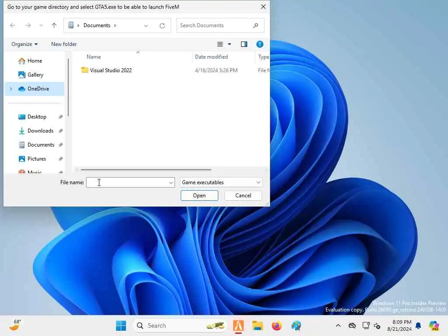Open the clock showing 8:09 PM

click(x=399, y=325)
